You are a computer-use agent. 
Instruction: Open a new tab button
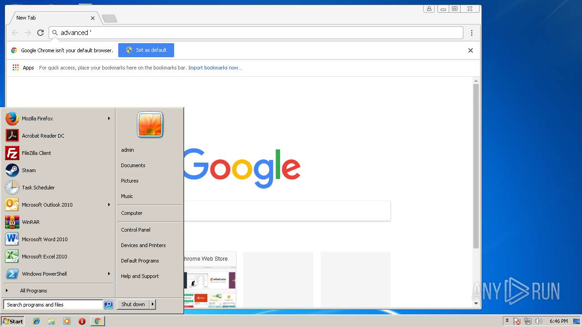pyautogui.click(x=110, y=18)
